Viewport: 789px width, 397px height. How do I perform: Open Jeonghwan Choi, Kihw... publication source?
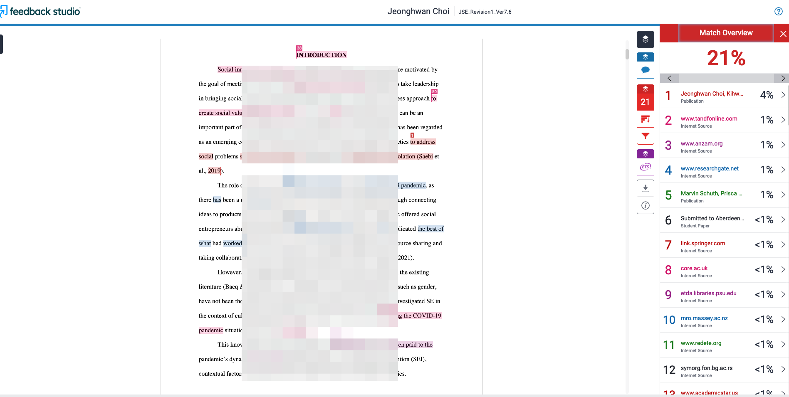click(712, 94)
